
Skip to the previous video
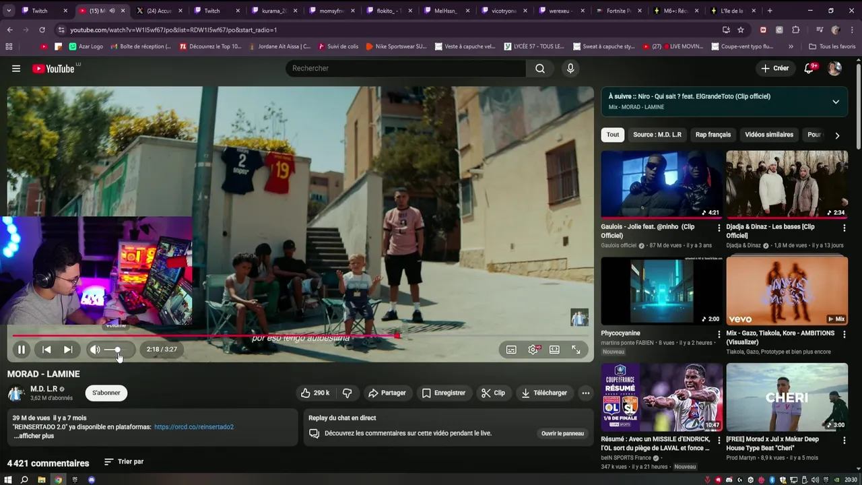coord(46,350)
